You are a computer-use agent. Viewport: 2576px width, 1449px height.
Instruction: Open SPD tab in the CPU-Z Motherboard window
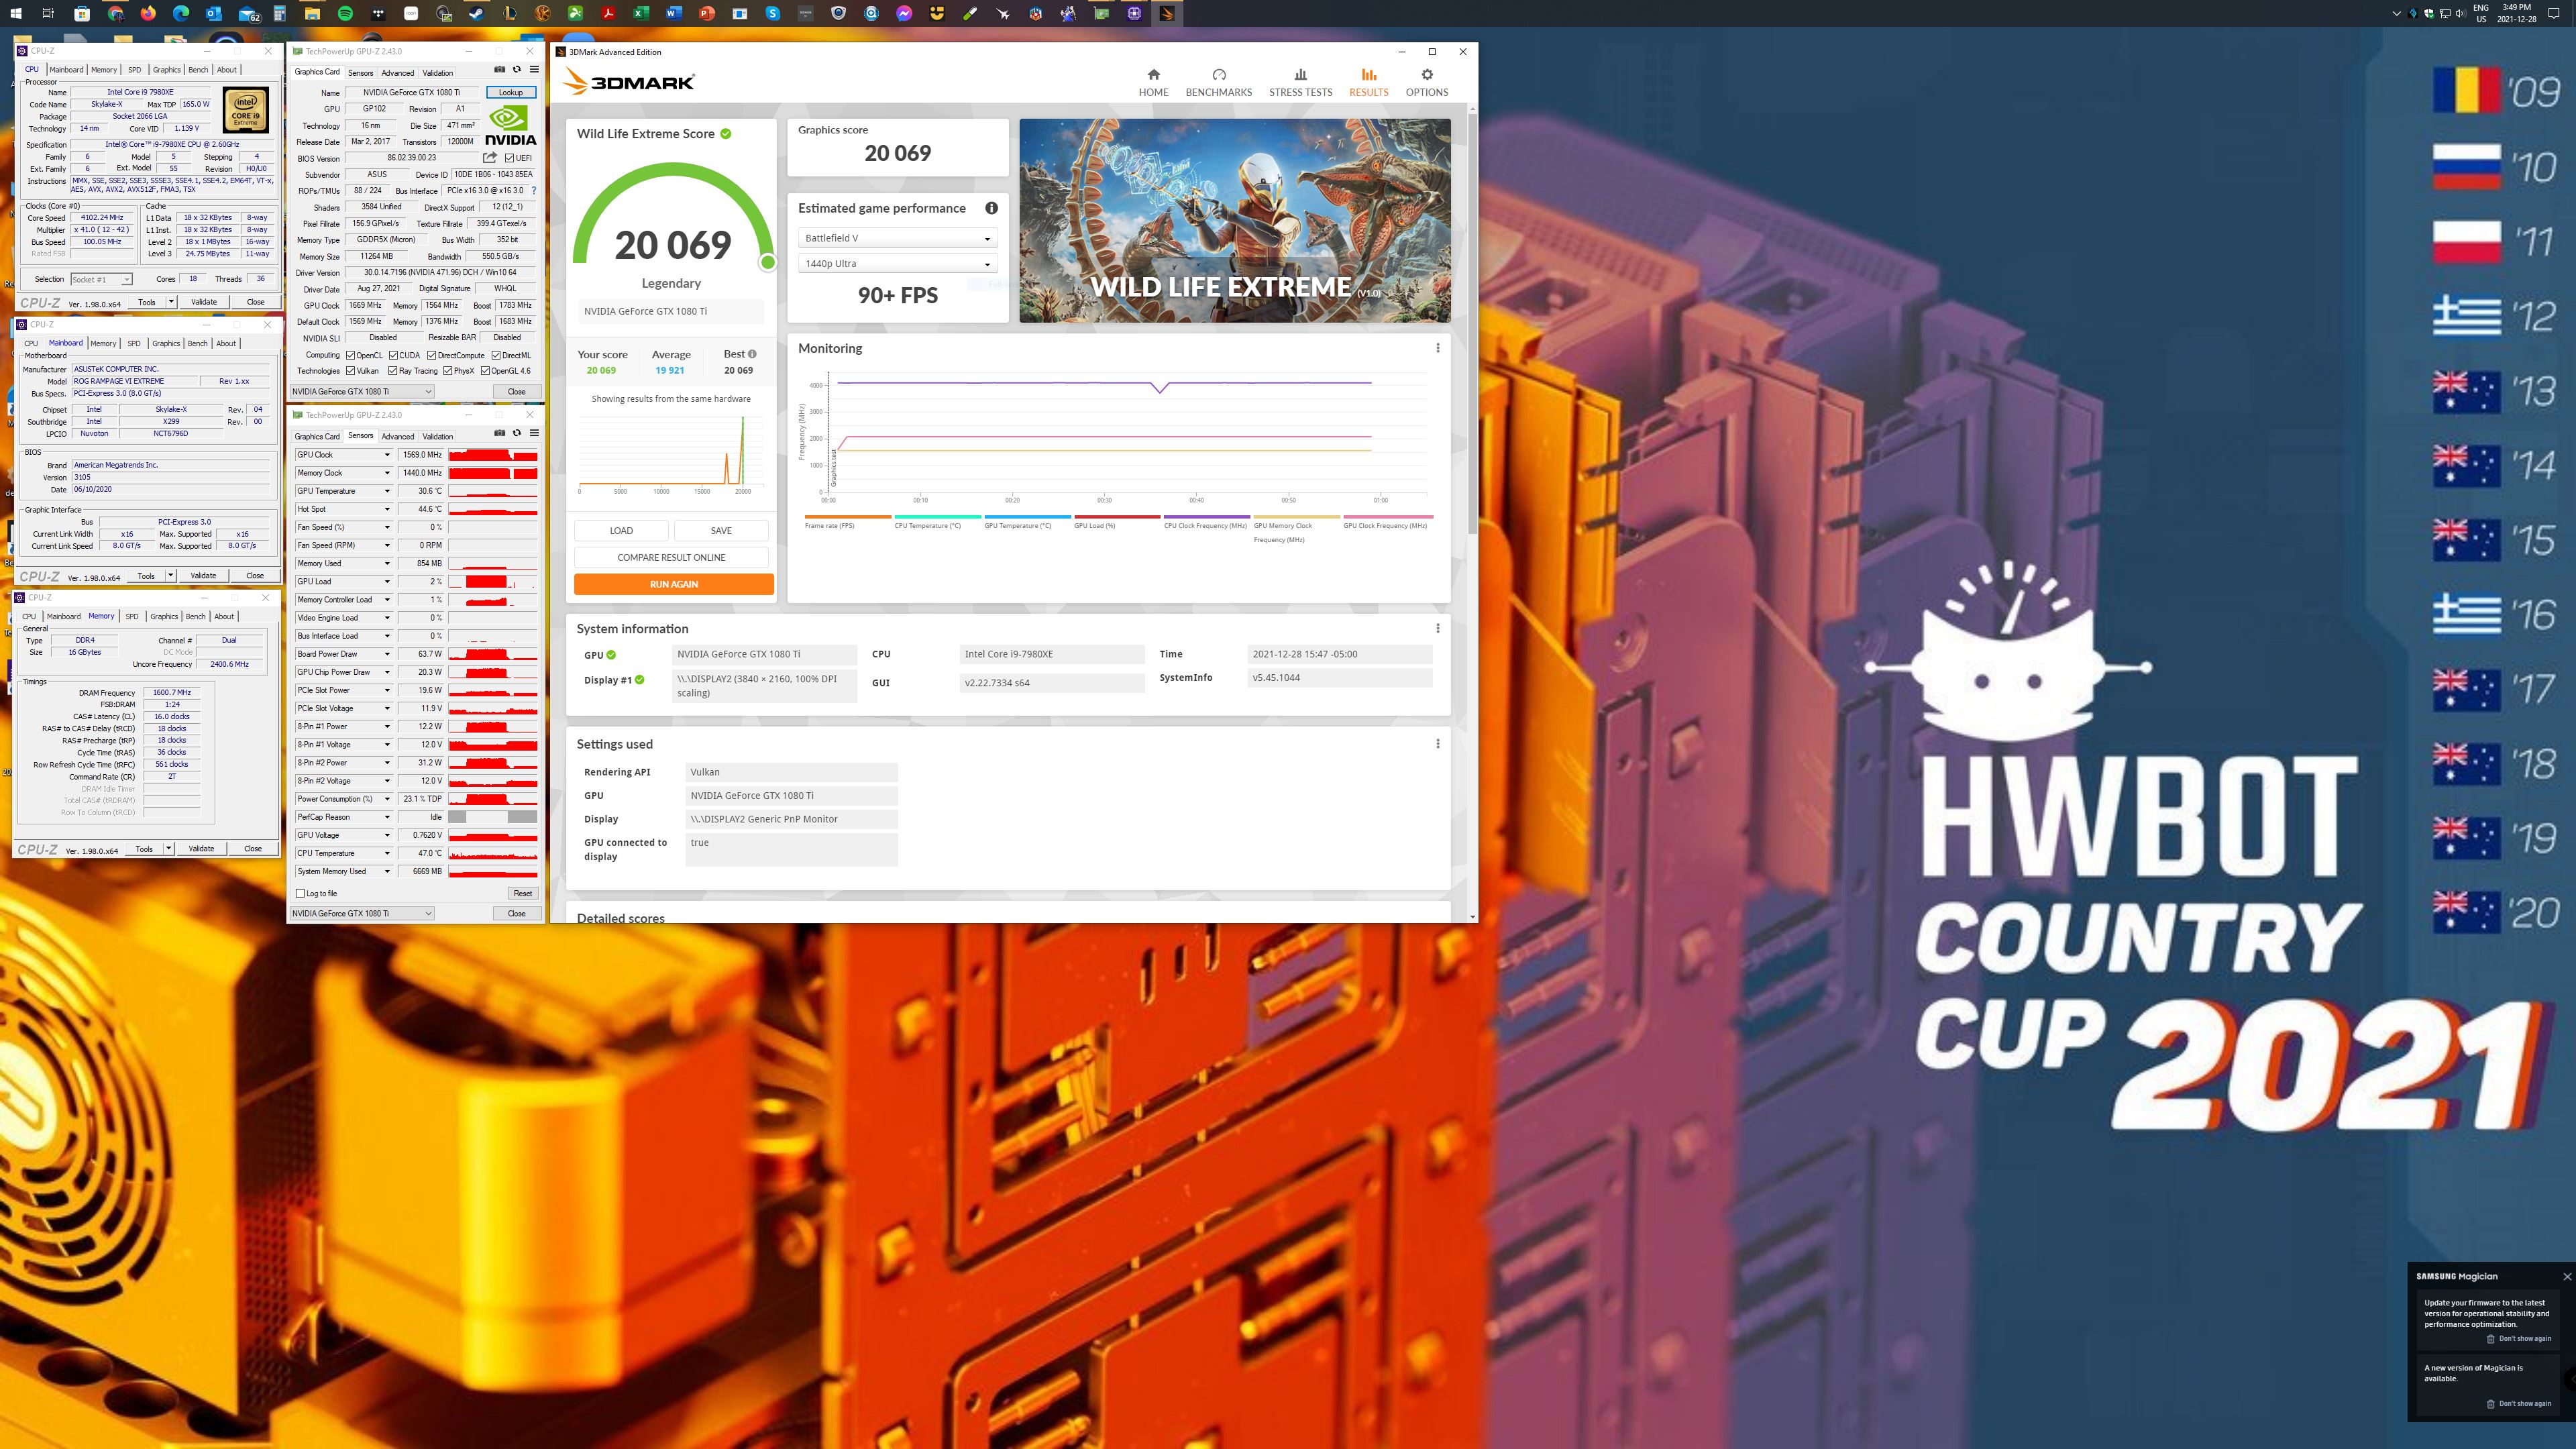point(134,343)
